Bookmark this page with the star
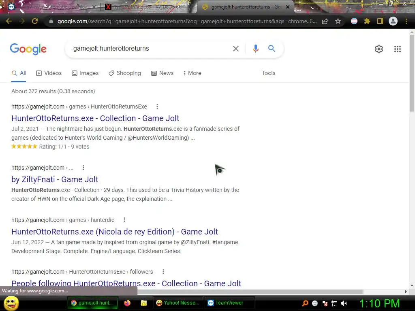Screen dimensions: 415x311 click(x=338, y=21)
